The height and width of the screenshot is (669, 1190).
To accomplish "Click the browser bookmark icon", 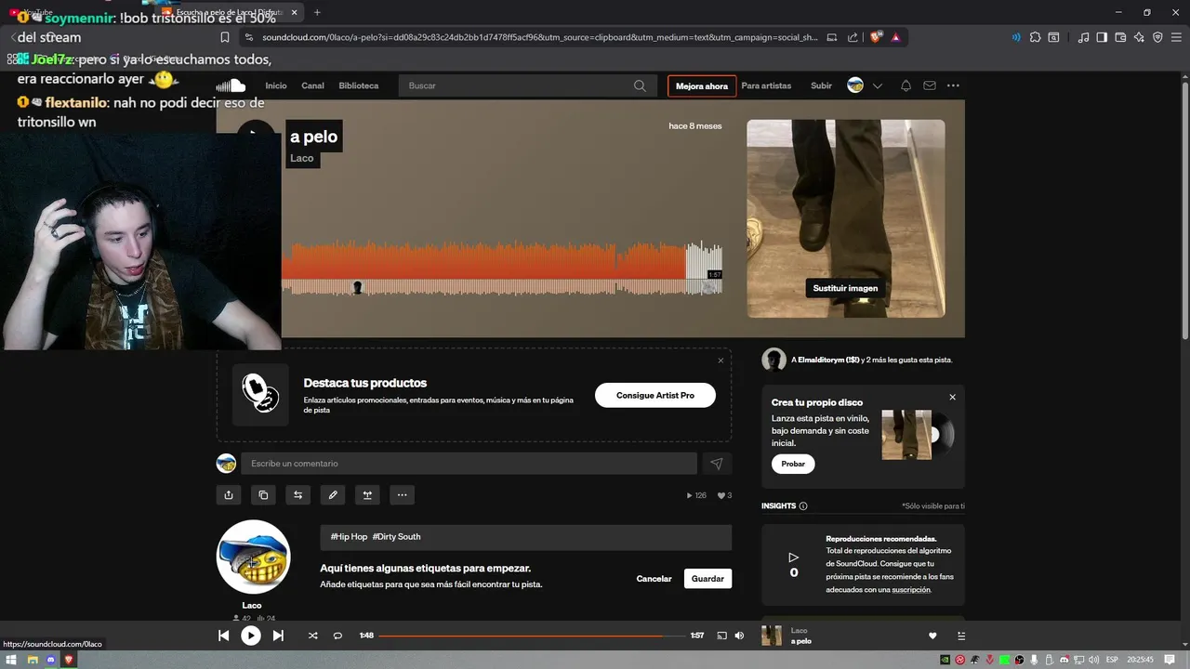I will pos(225,37).
